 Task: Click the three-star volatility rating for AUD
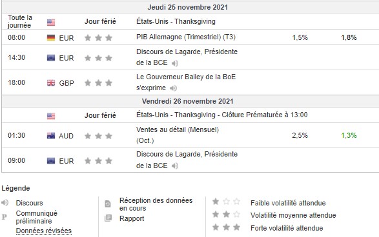[98, 136]
